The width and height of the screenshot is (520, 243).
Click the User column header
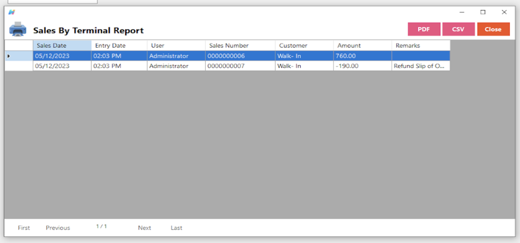176,46
